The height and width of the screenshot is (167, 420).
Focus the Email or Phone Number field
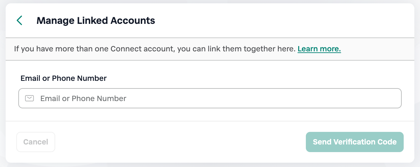pos(210,98)
